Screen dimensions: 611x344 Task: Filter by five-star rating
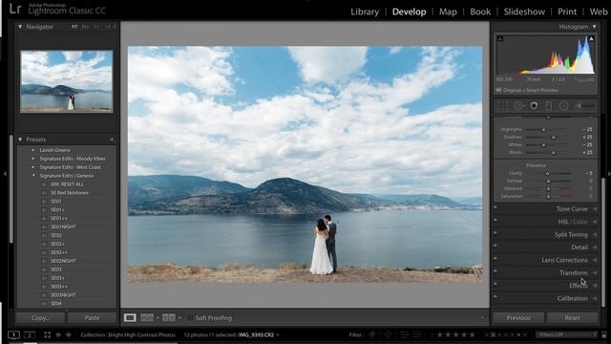click(473, 334)
